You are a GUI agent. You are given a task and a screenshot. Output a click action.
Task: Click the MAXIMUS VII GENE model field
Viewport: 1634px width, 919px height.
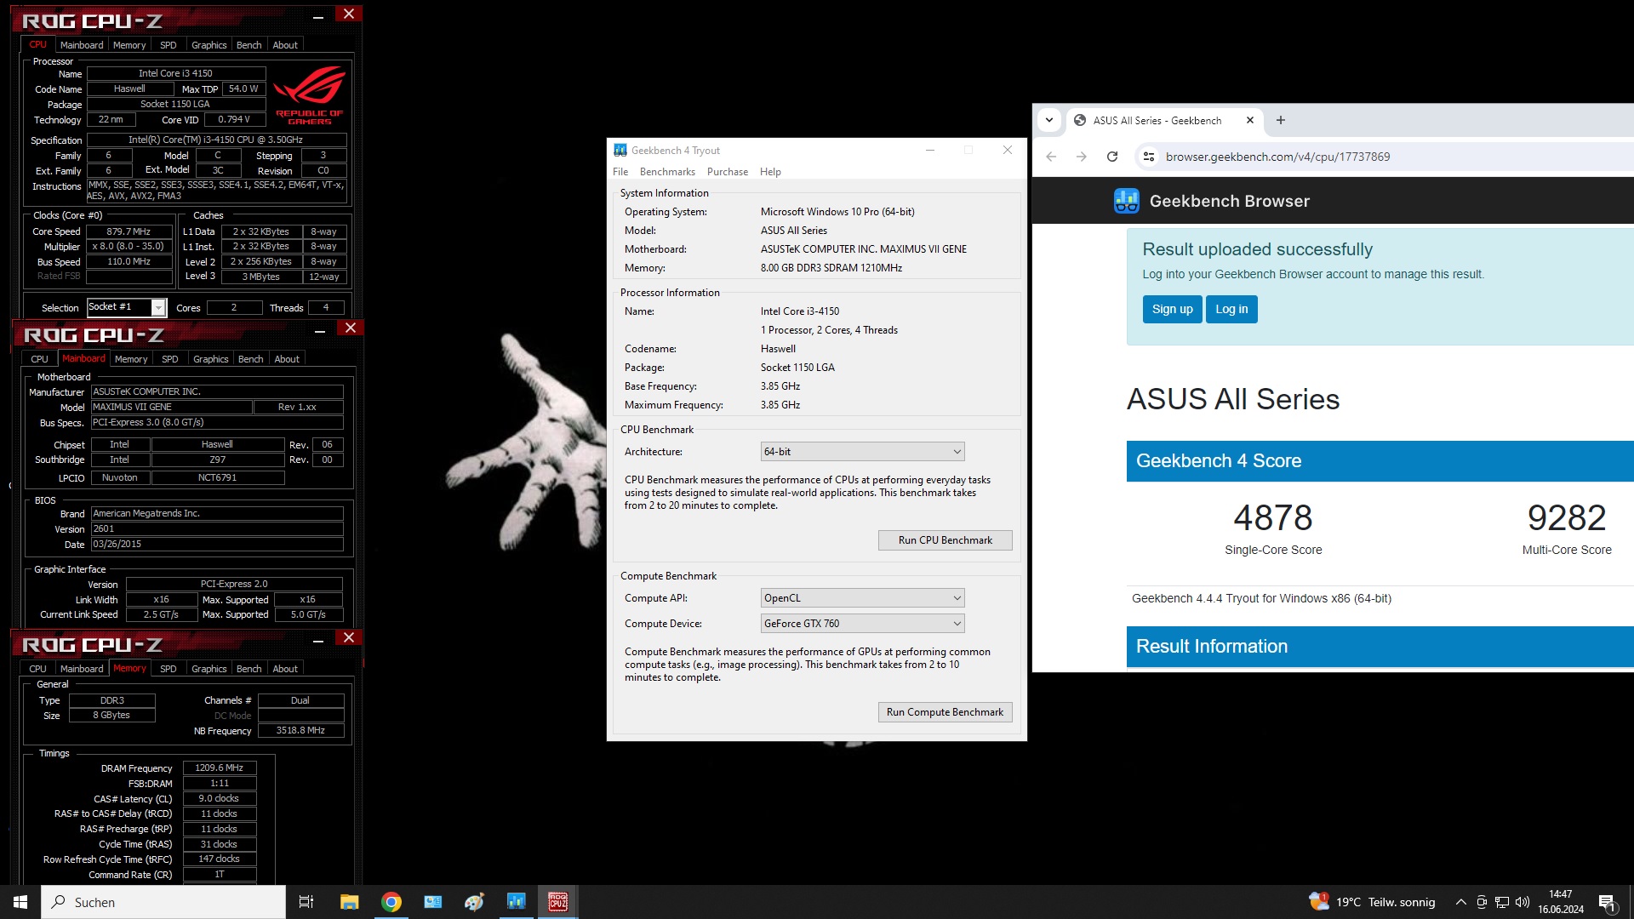click(x=171, y=407)
